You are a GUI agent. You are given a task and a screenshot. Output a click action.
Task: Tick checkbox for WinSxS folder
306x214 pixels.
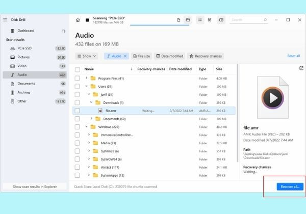pos(78,167)
